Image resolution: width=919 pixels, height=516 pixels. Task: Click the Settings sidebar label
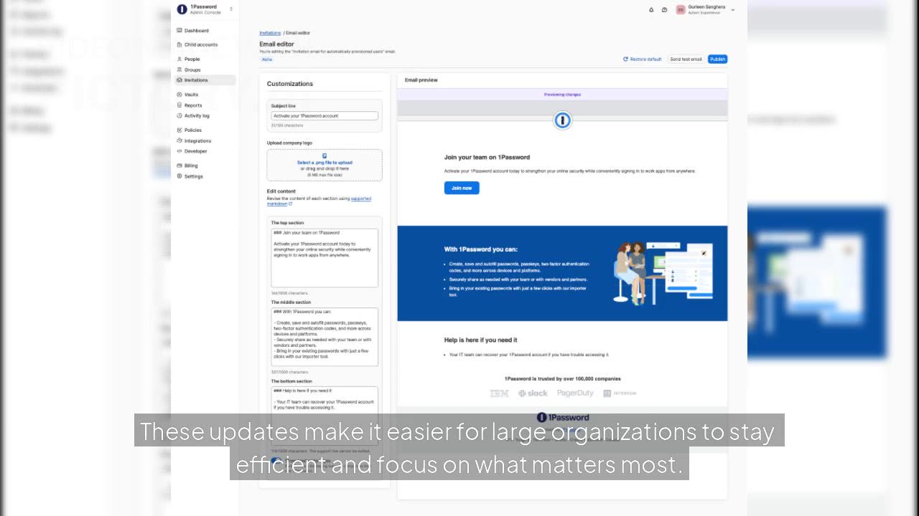tap(194, 176)
